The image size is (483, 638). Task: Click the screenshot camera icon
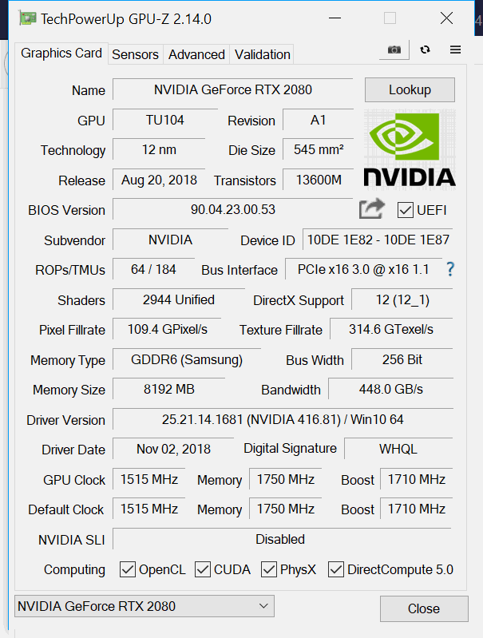394,50
